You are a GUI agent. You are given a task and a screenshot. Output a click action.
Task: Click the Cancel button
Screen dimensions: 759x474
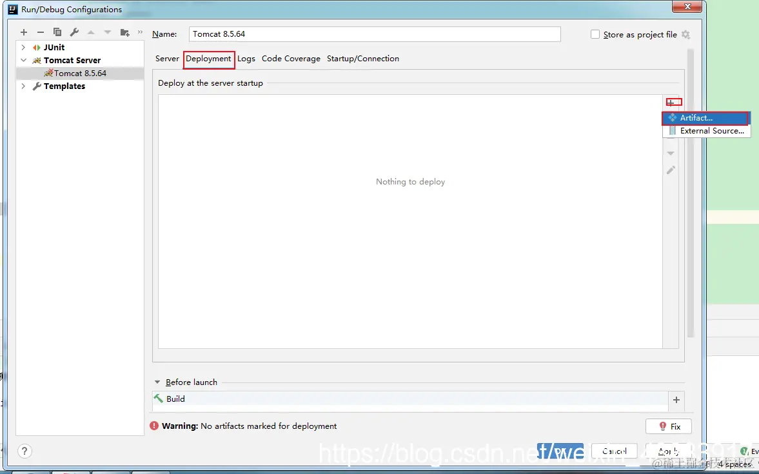pos(615,451)
